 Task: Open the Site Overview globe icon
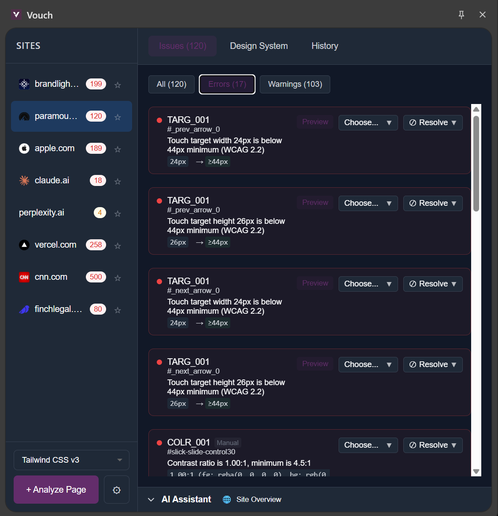pyautogui.click(x=226, y=499)
